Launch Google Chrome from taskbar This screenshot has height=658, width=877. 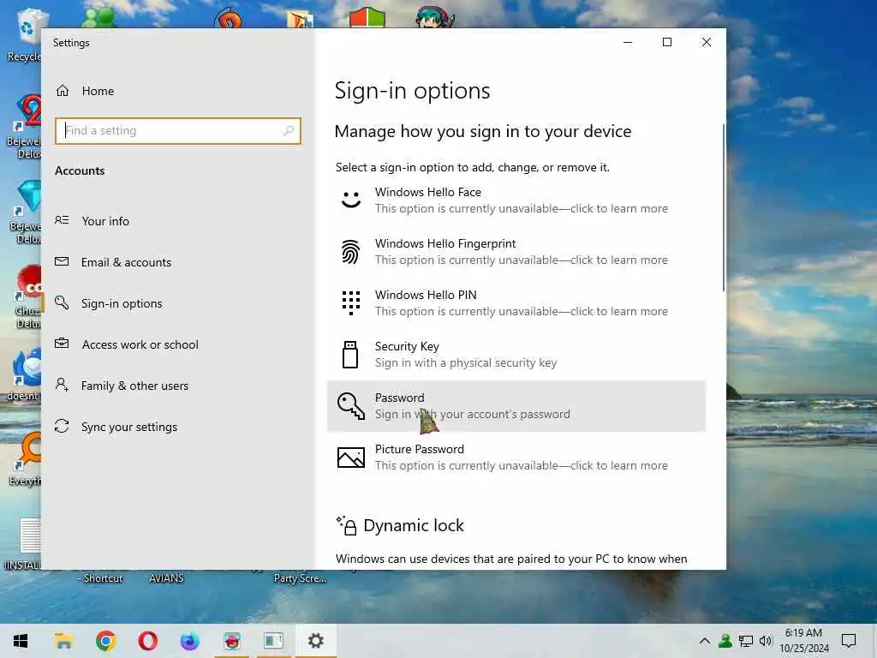coord(105,641)
